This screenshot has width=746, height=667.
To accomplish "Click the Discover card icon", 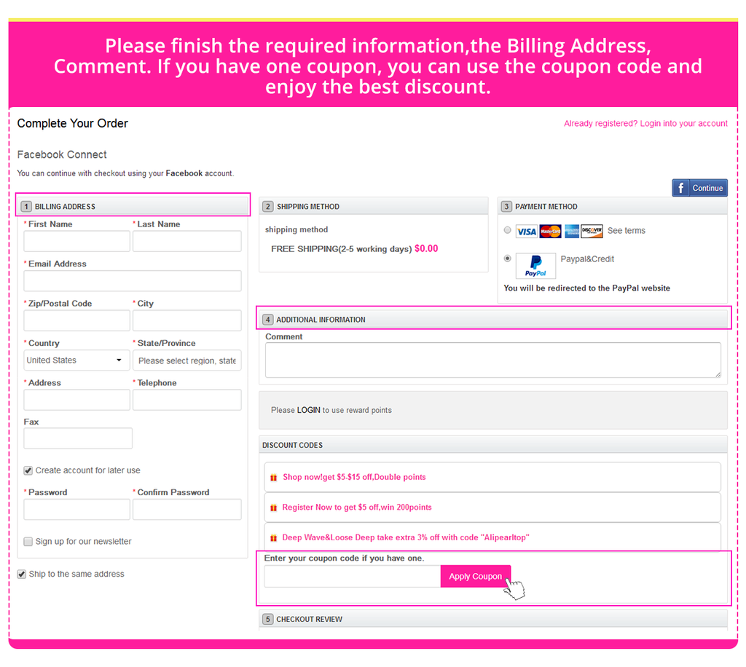I will point(592,232).
